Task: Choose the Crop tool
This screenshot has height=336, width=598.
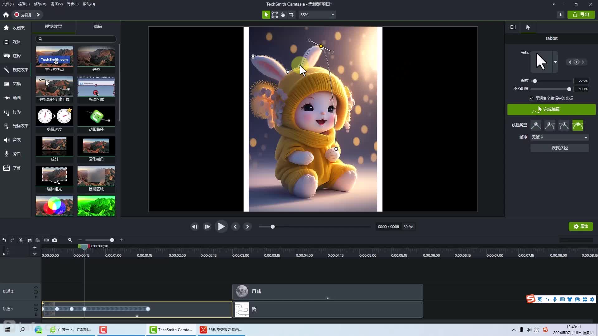Action: [x=291, y=15]
